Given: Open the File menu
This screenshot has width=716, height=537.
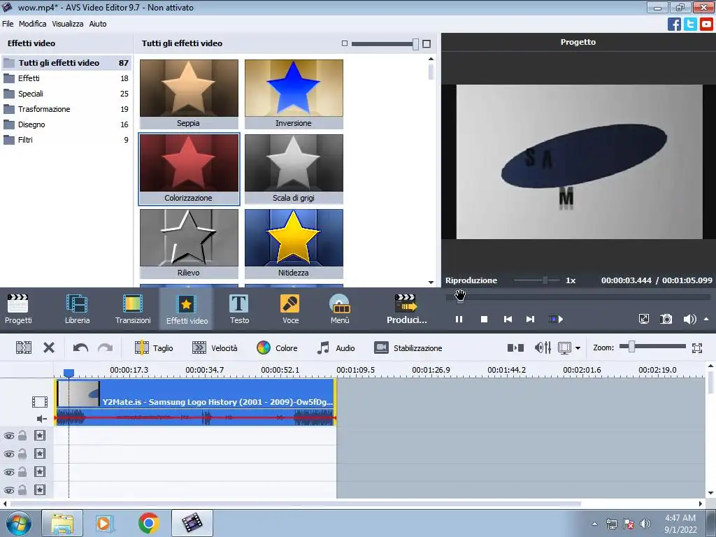Looking at the screenshot, I should tap(8, 24).
